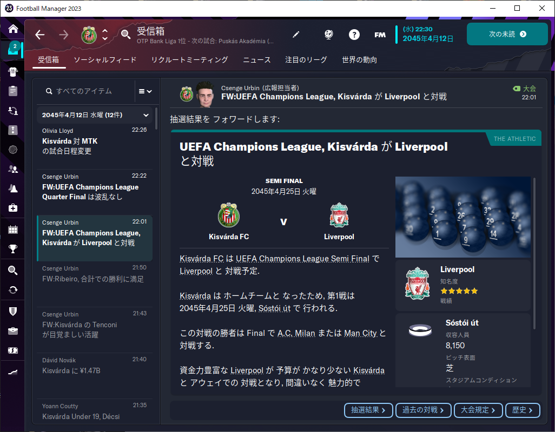This screenshot has height=432, width=555.
Task: Open the Finances banknote icon in sidebar
Action: 13,350
